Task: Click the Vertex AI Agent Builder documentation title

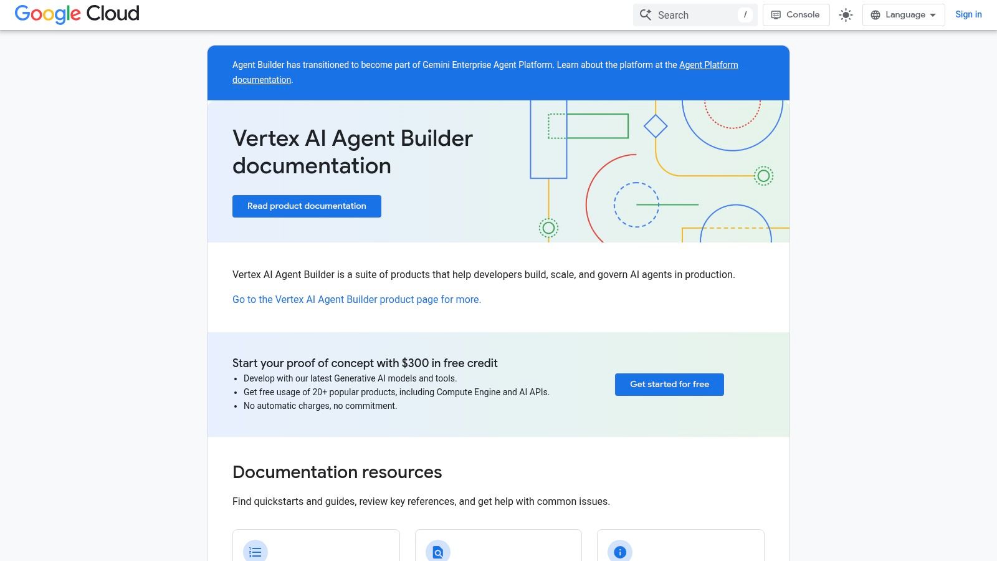Action: [353, 152]
